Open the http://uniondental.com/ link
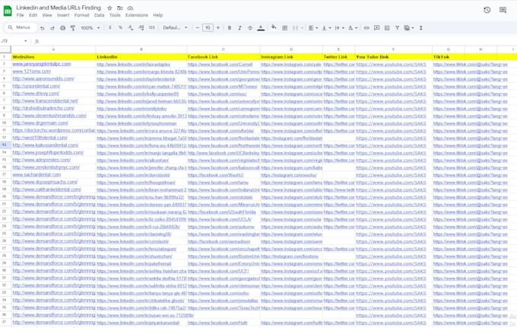This screenshot has height=328, width=517. [36, 86]
